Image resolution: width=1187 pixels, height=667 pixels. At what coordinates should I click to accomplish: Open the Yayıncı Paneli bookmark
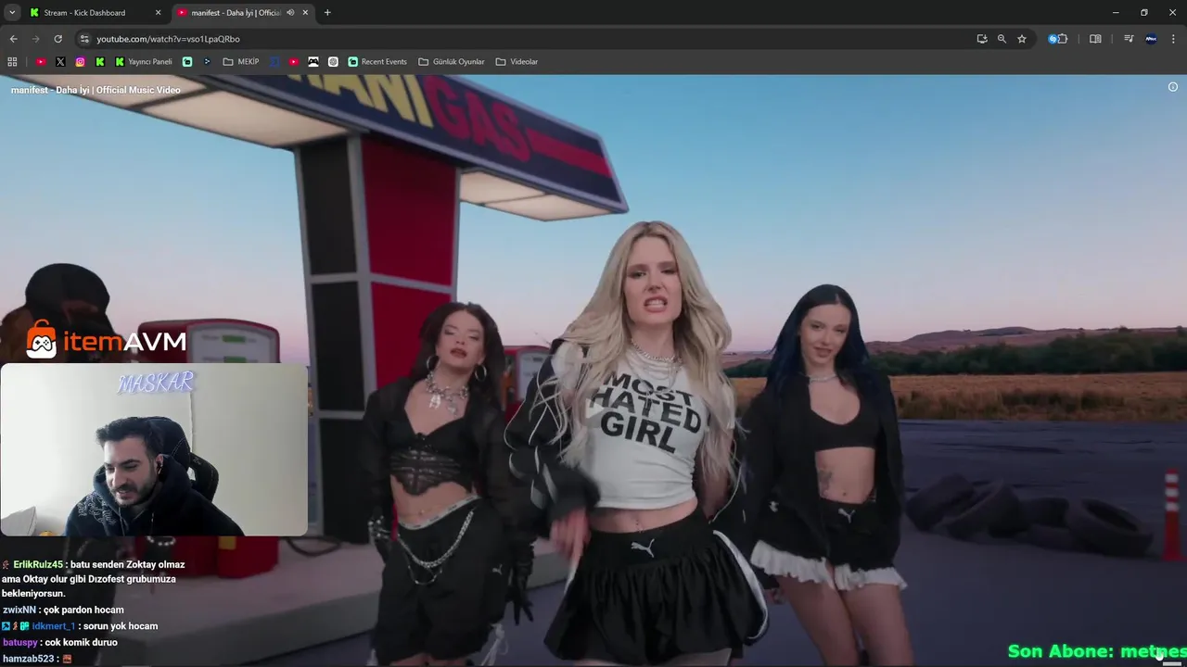coord(144,61)
